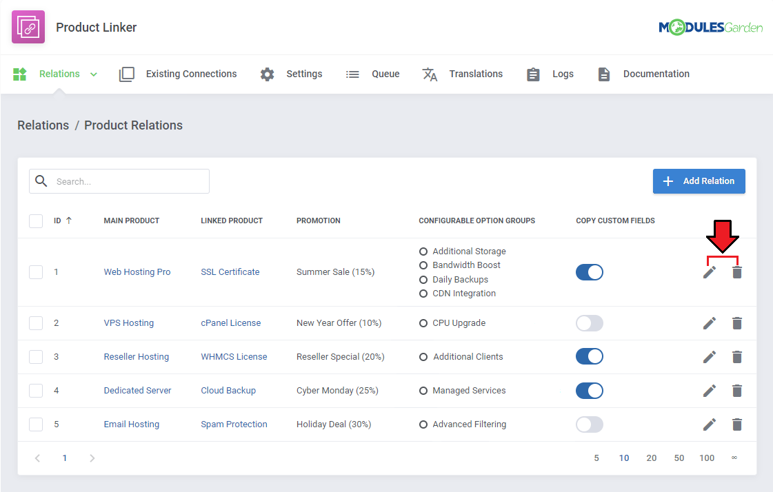Viewport: 773px width, 492px height.
Task: Disable copy custom fields for Dedicated Server
Action: [590, 391]
